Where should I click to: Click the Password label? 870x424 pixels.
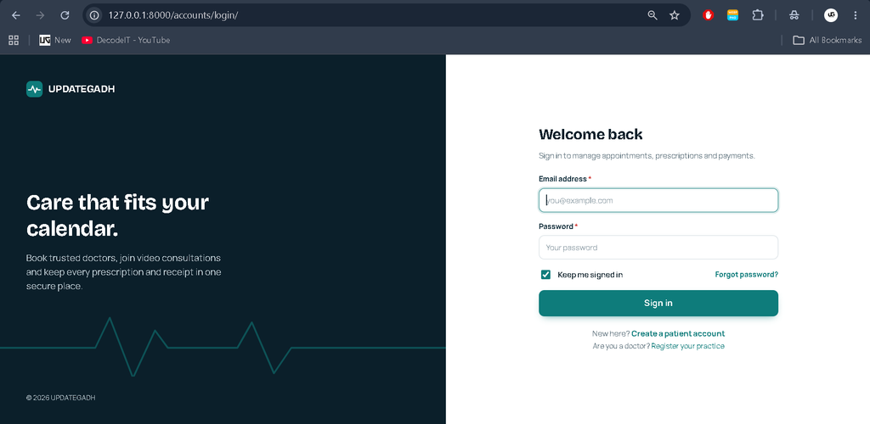tap(556, 226)
